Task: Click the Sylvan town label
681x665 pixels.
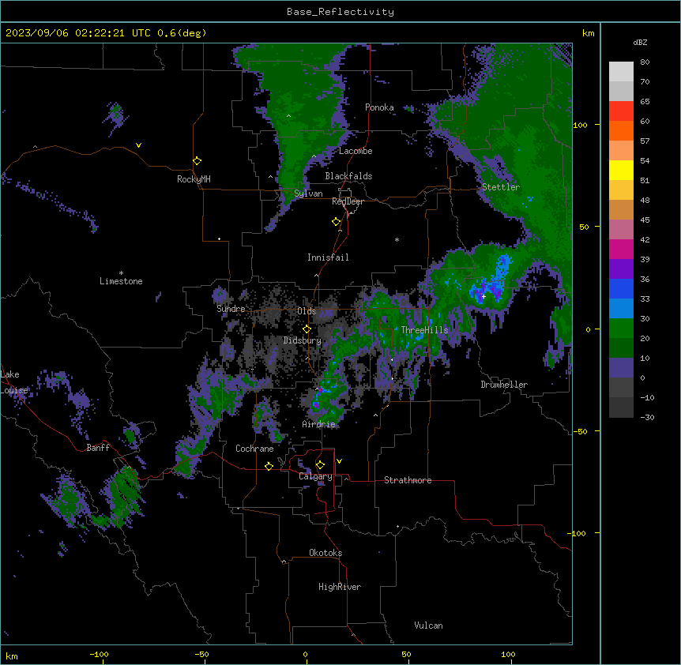Action: tap(308, 193)
